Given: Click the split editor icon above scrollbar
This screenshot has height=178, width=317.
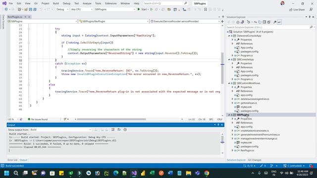Looking at the screenshot, I should [x=222, y=21].
